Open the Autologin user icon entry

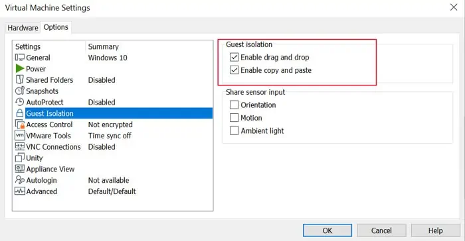click(x=19, y=180)
